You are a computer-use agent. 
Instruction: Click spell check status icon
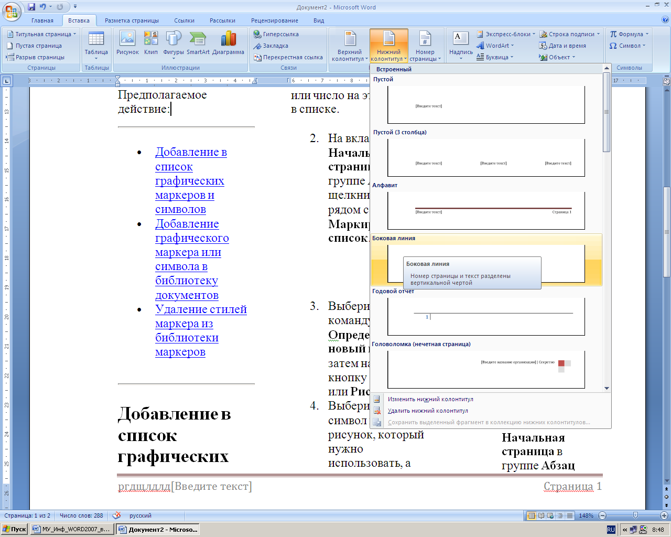click(x=116, y=515)
